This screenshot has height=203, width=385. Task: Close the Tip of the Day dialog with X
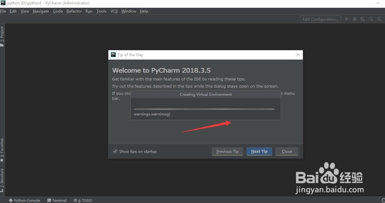point(298,55)
